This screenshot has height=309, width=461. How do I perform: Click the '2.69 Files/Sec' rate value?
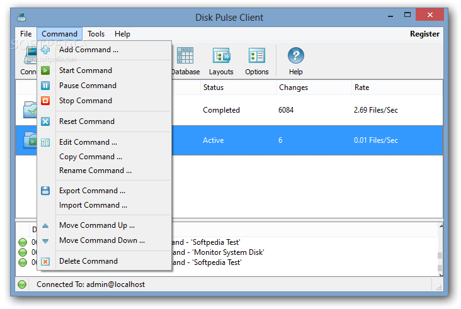(x=376, y=110)
